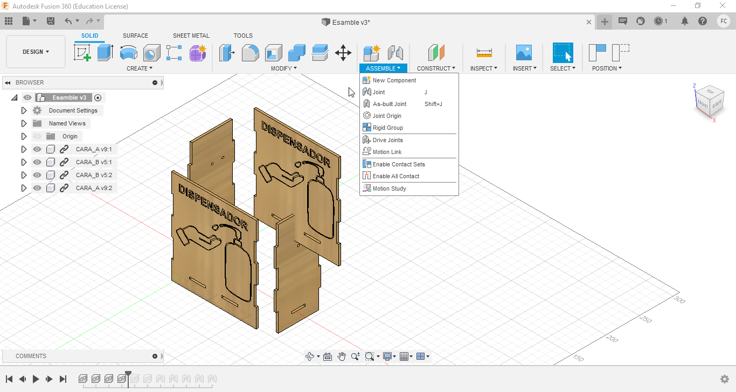Open the Measure tool under Inspect

(x=484, y=53)
